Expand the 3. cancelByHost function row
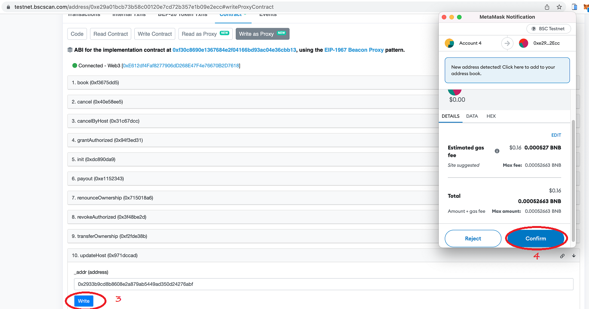This screenshot has width=589, height=309. (253, 121)
